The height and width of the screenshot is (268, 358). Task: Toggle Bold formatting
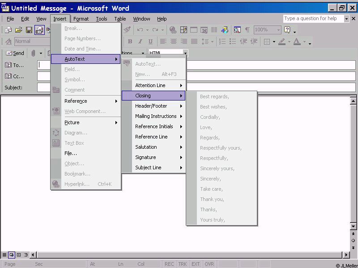point(130,42)
